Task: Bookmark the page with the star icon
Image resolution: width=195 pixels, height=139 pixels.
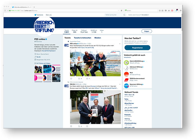Action: point(160,11)
